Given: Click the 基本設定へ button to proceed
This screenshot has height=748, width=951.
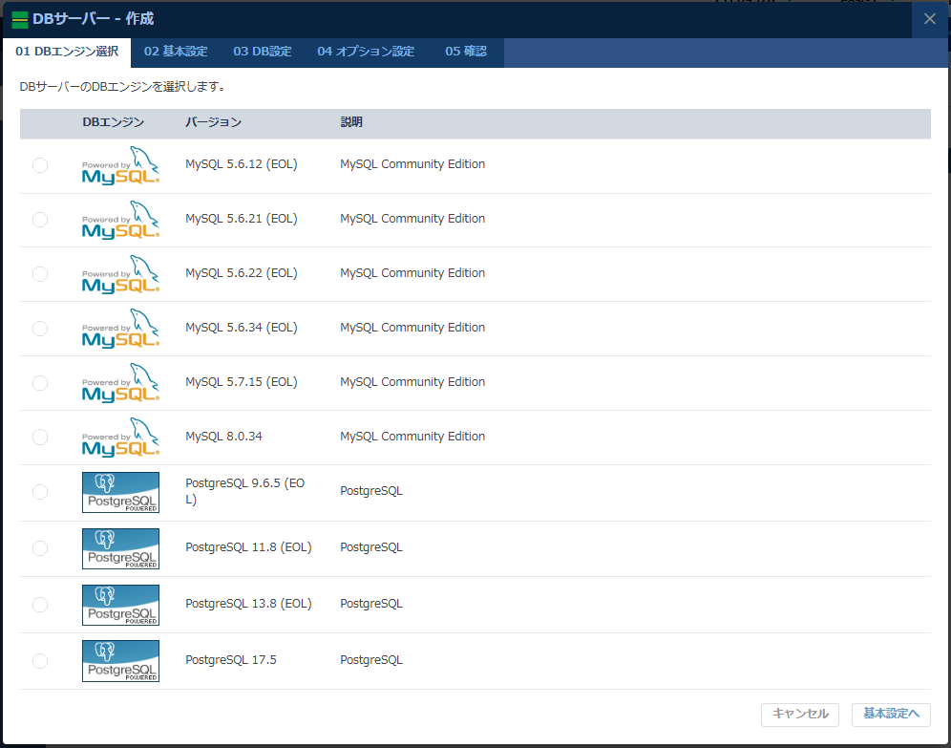Looking at the screenshot, I should click(890, 714).
